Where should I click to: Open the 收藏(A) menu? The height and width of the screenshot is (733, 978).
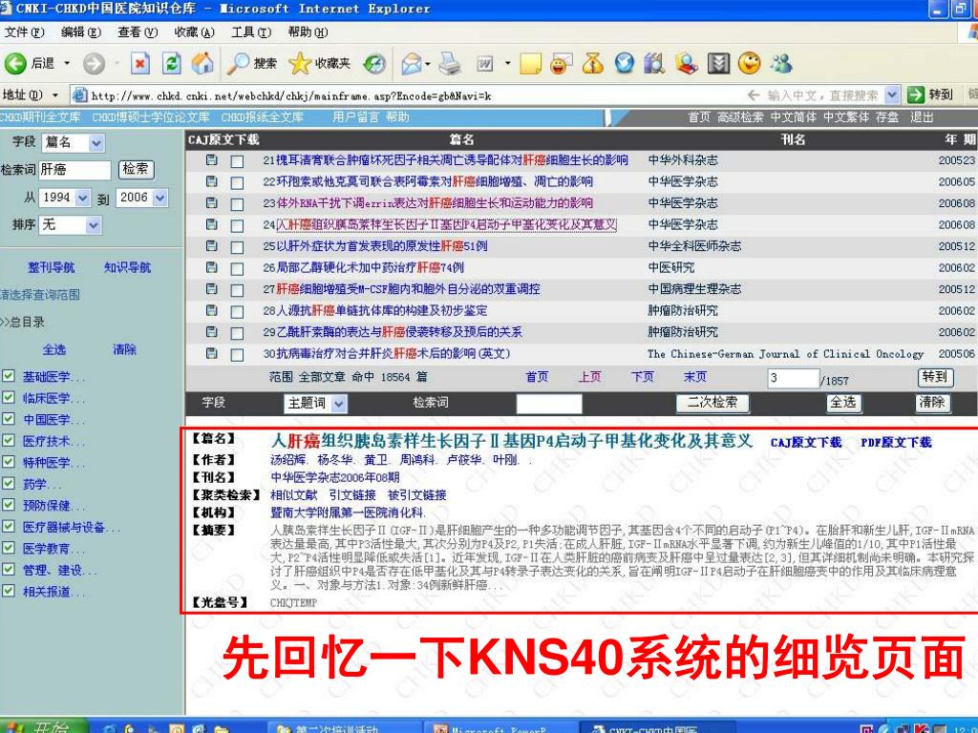195,31
